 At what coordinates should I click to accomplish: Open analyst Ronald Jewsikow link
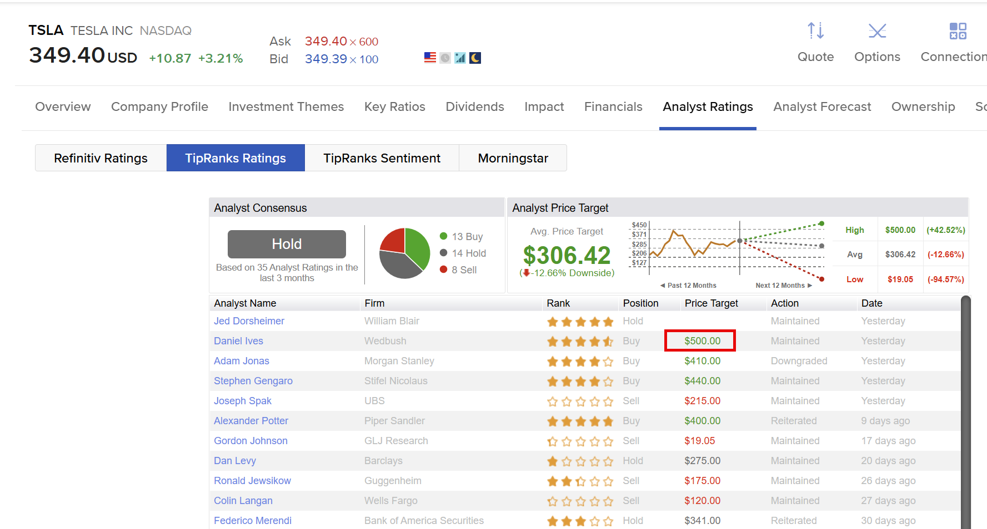[252, 481]
